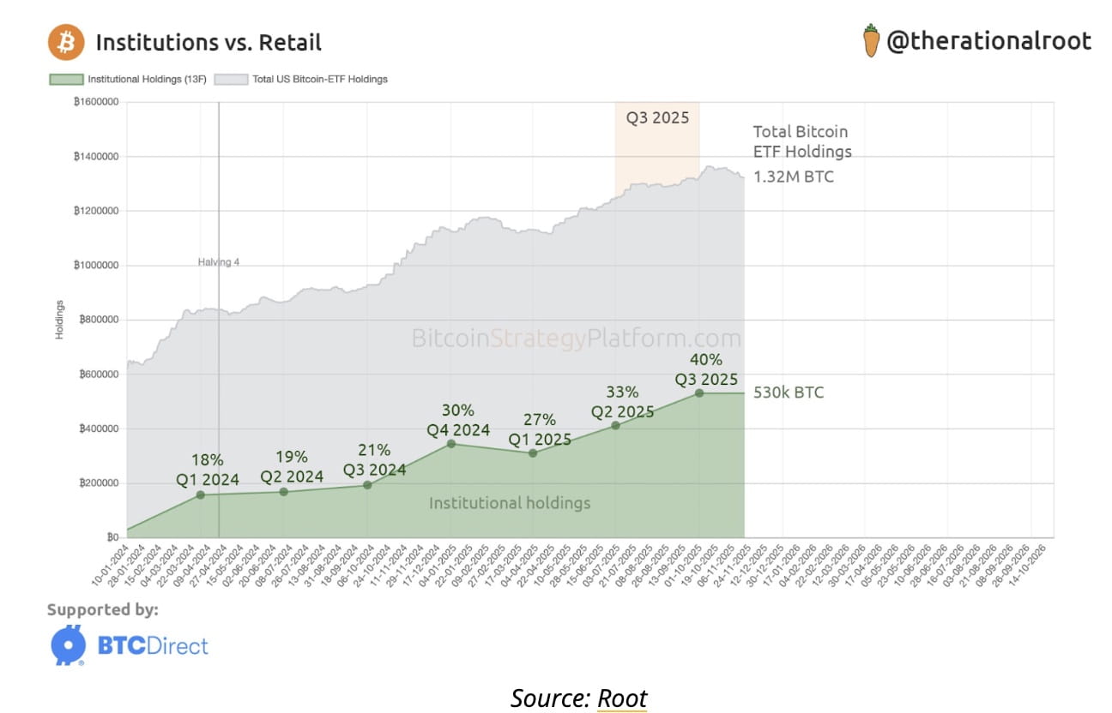This screenshot has width=1112, height=713.
Task: Click the BitcoinStrategyPlatform.com watermark
Action: click(576, 338)
